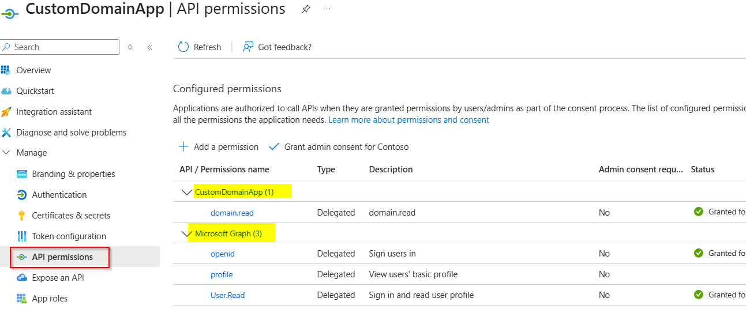Collapse the sidebar with double chevron
This screenshot has width=746, height=313.
pos(149,47)
